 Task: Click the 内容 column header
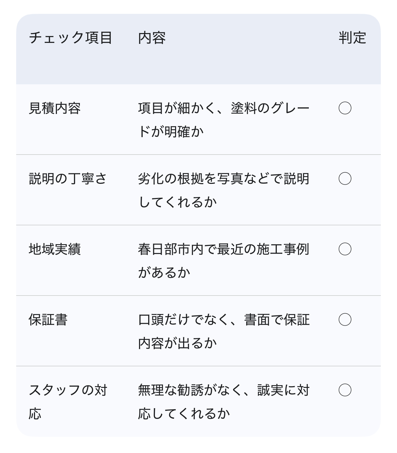coord(152,38)
